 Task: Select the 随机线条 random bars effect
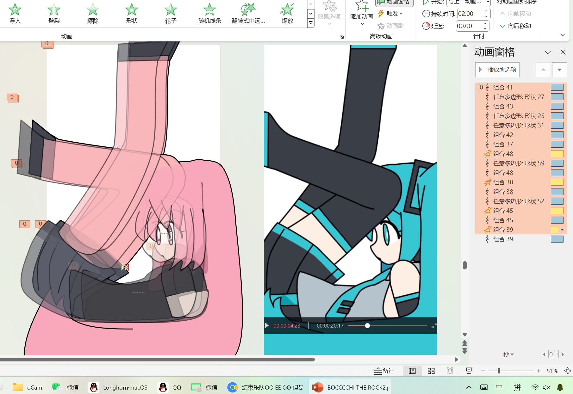click(209, 14)
